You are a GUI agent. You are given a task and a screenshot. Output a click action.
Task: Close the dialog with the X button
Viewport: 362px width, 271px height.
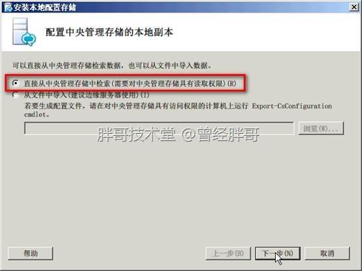click(354, 7)
